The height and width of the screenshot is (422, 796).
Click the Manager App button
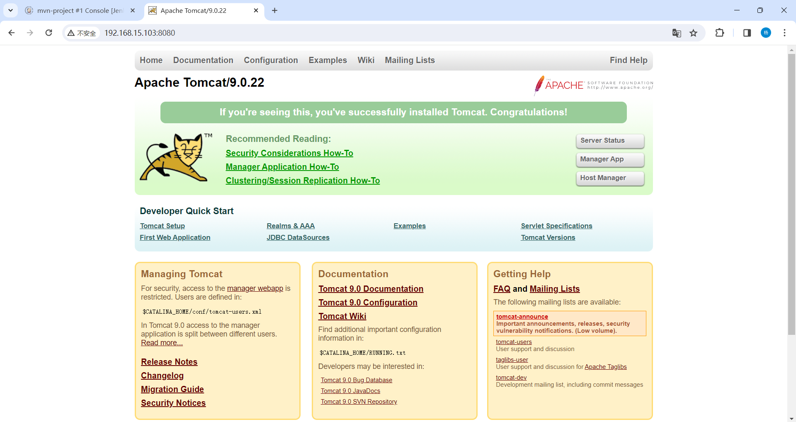(610, 159)
